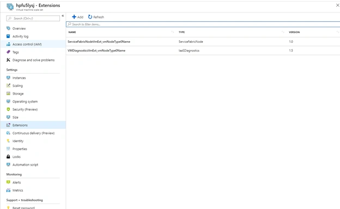This screenshot has width=340, height=209.
Task: Click the Refresh button label
Action: [99, 17]
